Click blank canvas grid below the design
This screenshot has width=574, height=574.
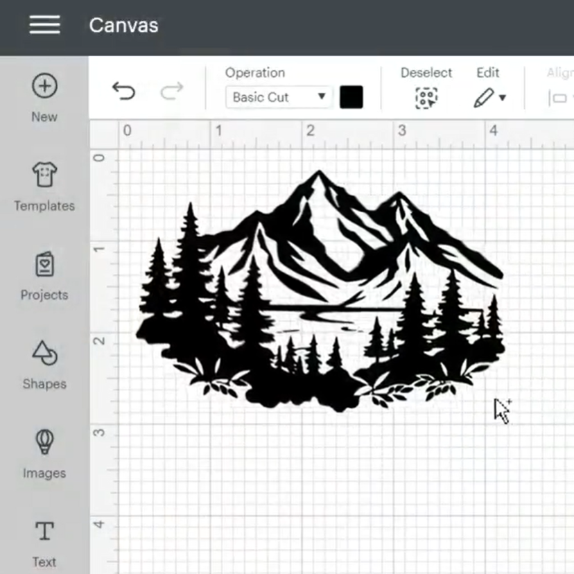pyautogui.click(x=312, y=485)
